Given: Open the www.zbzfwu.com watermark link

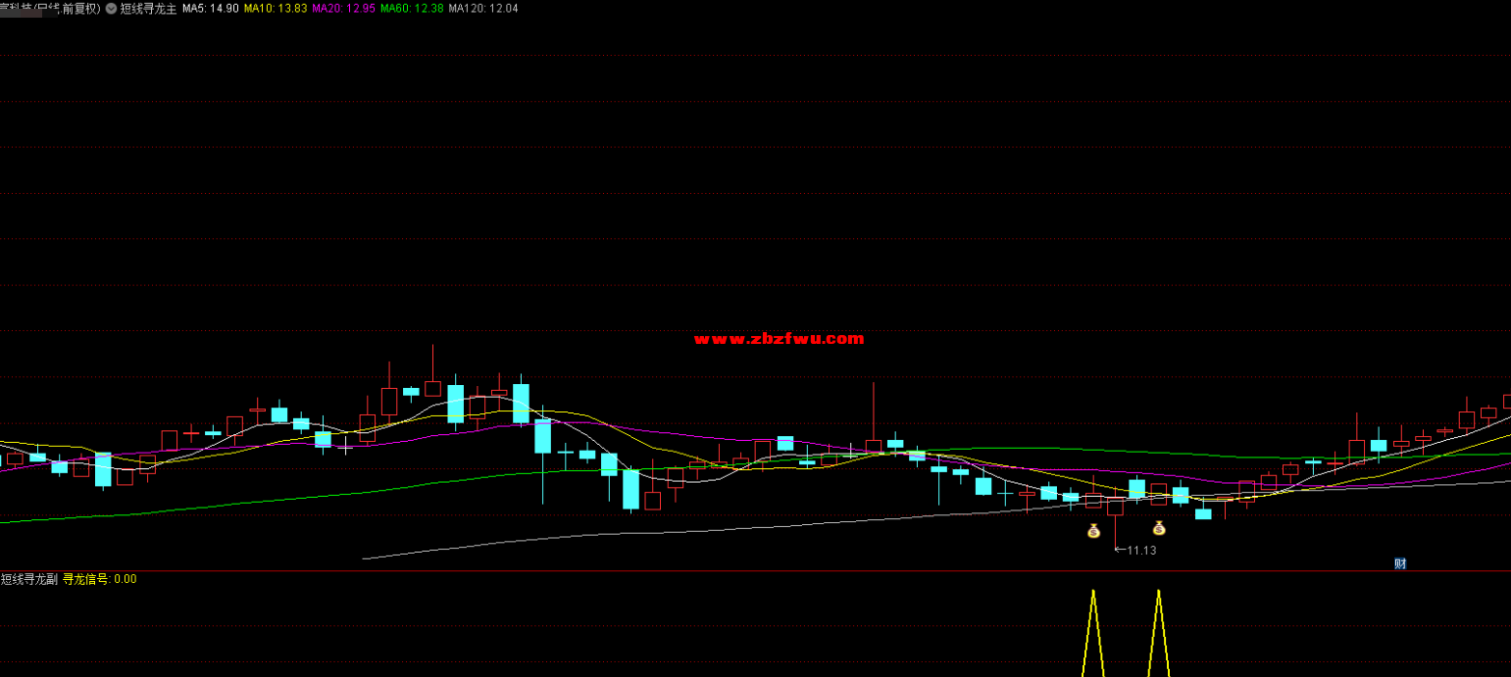Looking at the screenshot, I should [779, 339].
